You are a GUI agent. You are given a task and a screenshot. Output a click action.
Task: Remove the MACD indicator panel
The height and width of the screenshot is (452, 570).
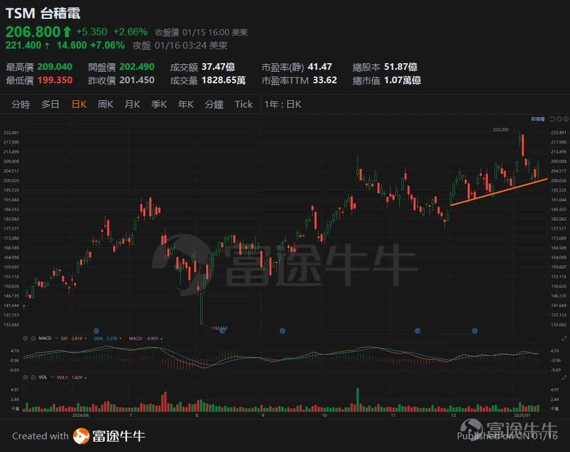tap(33, 338)
